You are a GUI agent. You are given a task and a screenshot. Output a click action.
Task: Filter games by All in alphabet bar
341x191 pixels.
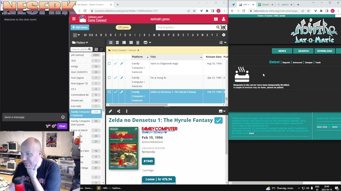click(x=85, y=35)
